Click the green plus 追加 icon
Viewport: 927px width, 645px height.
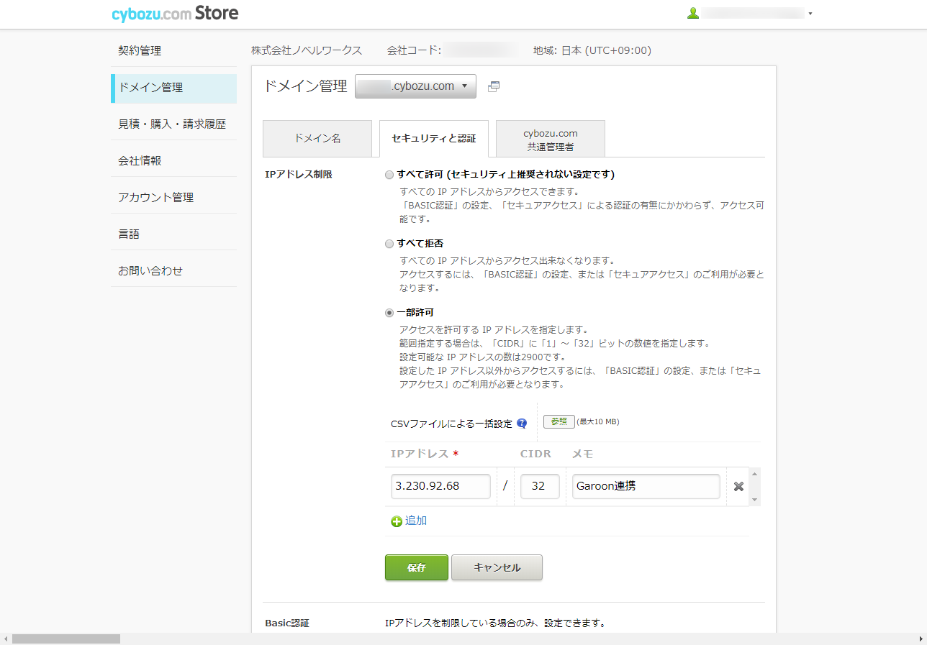397,521
